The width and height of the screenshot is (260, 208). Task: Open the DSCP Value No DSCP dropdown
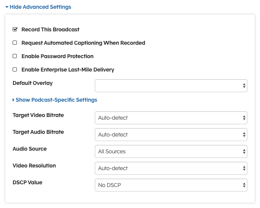pos(168,185)
